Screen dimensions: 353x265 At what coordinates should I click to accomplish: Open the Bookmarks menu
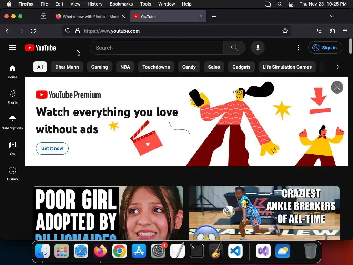tap(121, 4)
